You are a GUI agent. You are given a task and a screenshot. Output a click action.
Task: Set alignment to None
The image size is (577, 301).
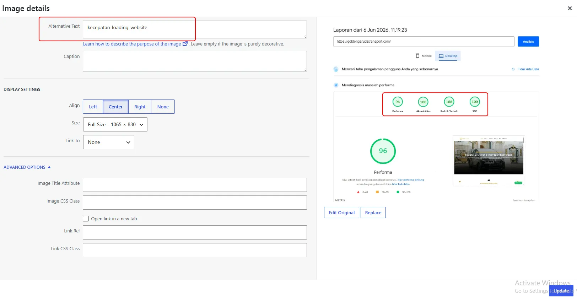(x=163, y=107)
